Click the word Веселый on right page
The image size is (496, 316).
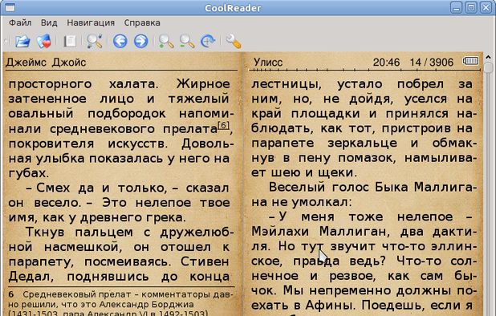pyautogui.click(x=297, y=187)
